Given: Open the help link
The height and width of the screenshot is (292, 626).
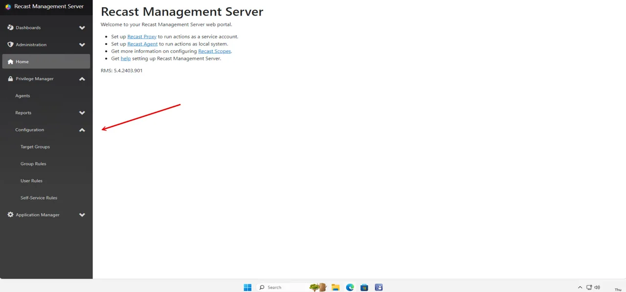Looking at the screenshot, I should point(126,59).
